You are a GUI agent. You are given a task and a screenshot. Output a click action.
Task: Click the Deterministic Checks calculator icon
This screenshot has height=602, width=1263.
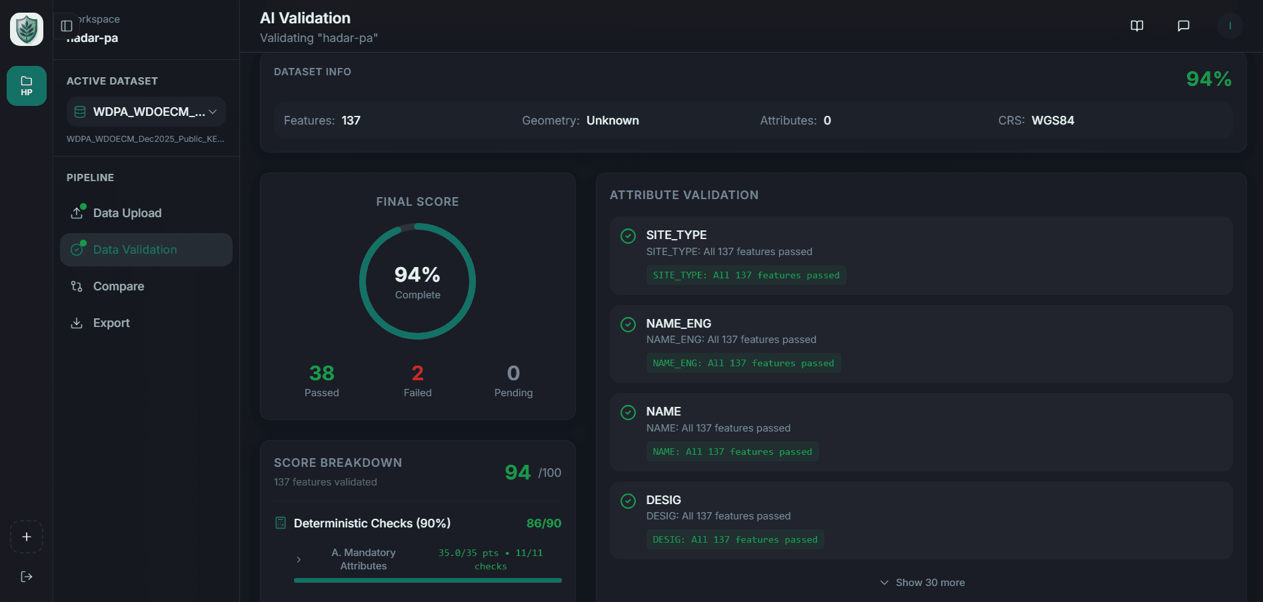point(281,523)
